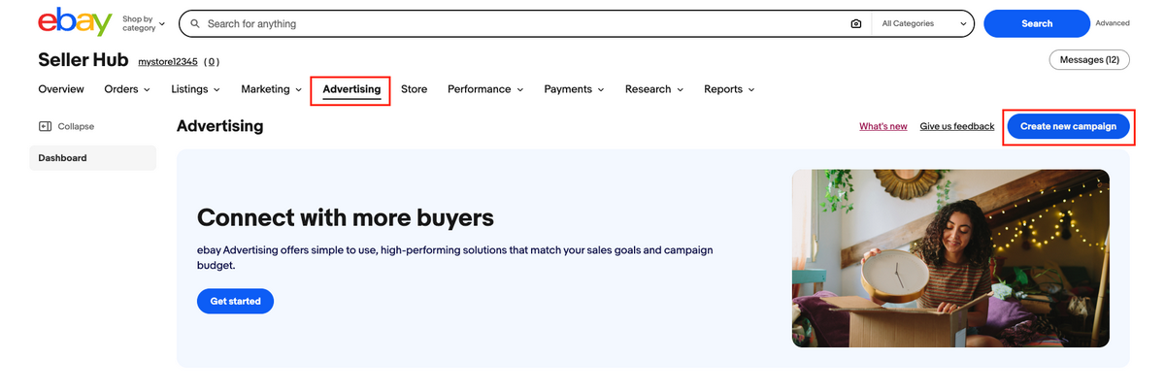
Task: Expand the Orders menu
Action: 127,89
